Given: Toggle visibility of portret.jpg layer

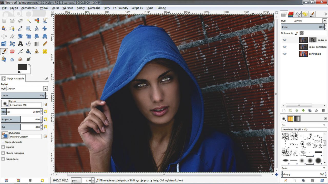Looking at the screenshot, I should (x=284, y=54).
